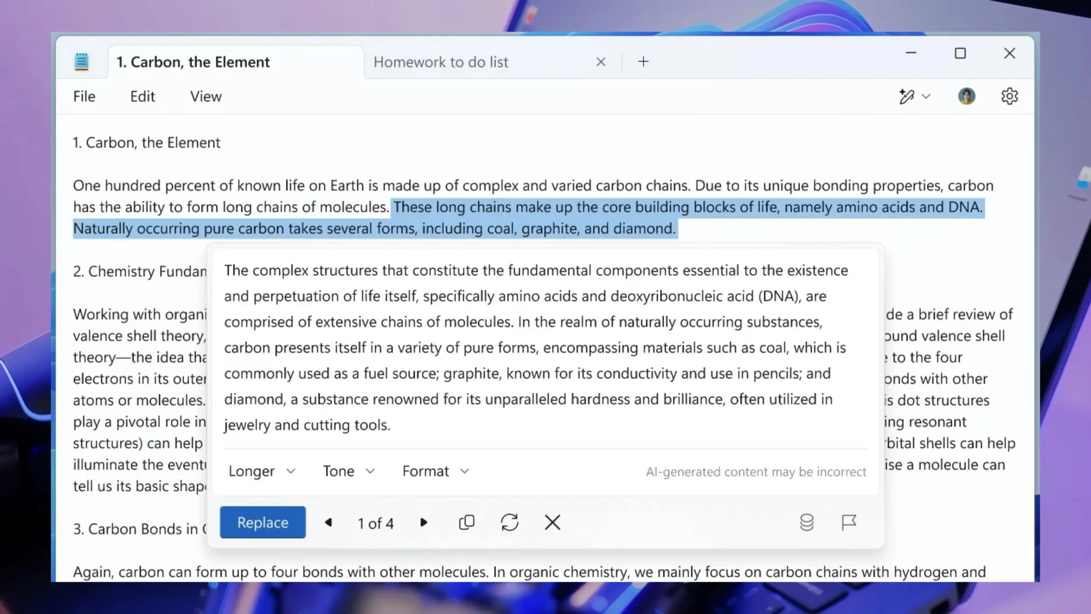Open the View menu

click(206, 97)
